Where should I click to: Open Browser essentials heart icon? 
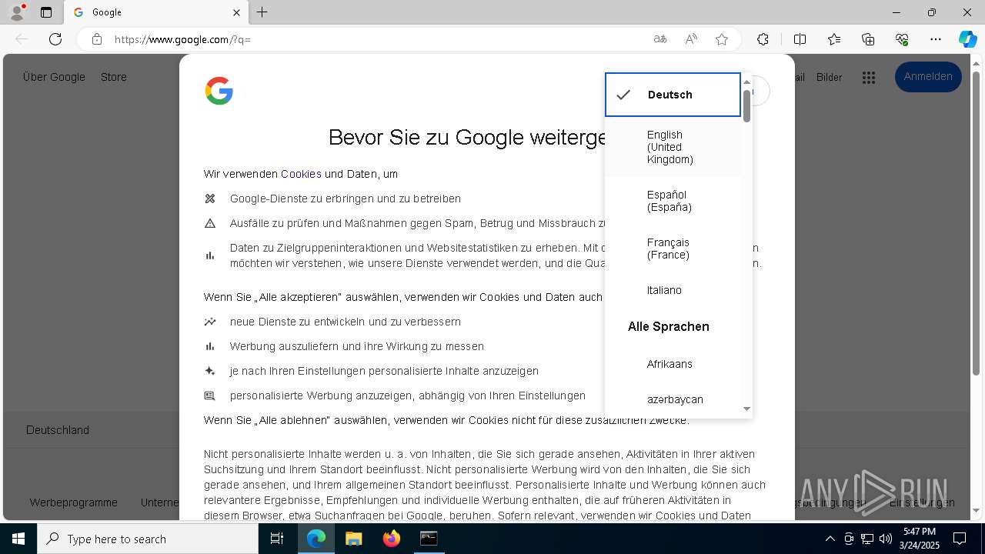tap(902, 39)
